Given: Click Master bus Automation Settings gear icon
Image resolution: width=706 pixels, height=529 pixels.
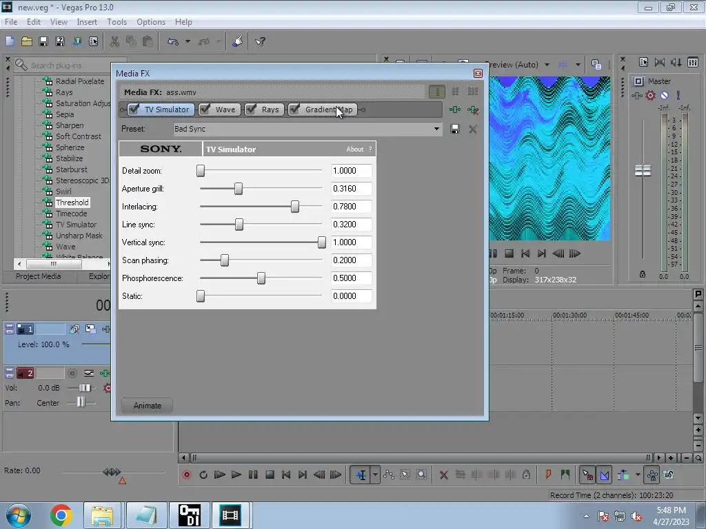Looking at the screenshot, I should point(650,95).
